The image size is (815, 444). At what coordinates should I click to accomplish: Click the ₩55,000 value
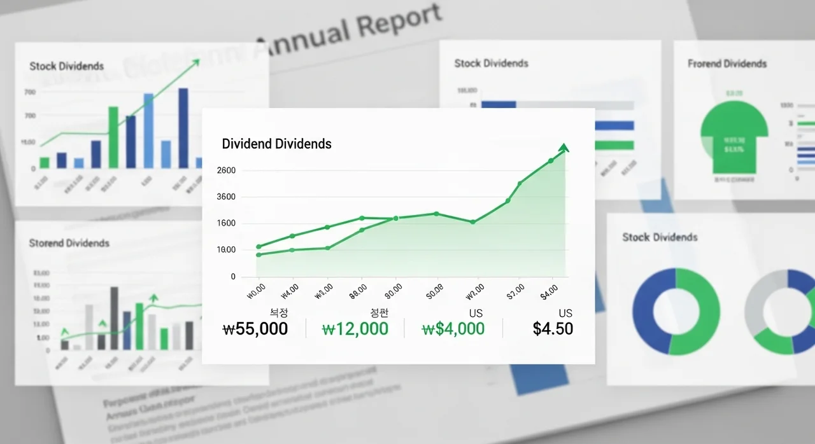tap(255, 329)
